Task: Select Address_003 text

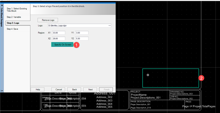Action: click(104, 101)
